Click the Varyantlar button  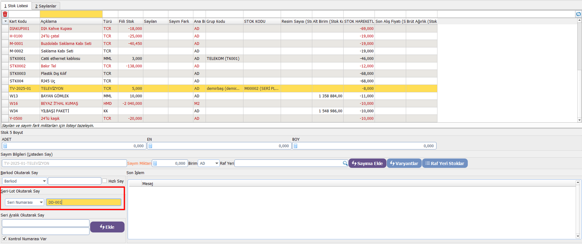[404, 163]
